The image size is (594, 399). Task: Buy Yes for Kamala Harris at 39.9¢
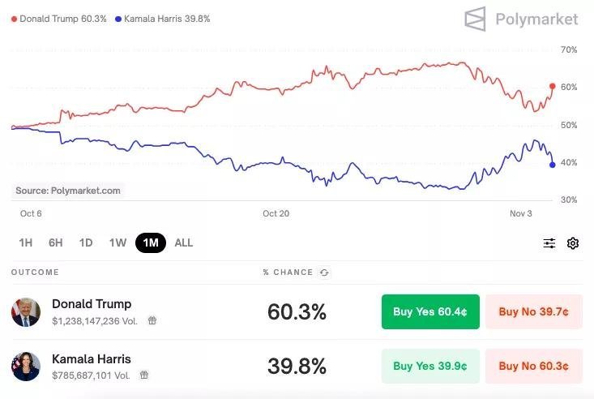[430, 367]
